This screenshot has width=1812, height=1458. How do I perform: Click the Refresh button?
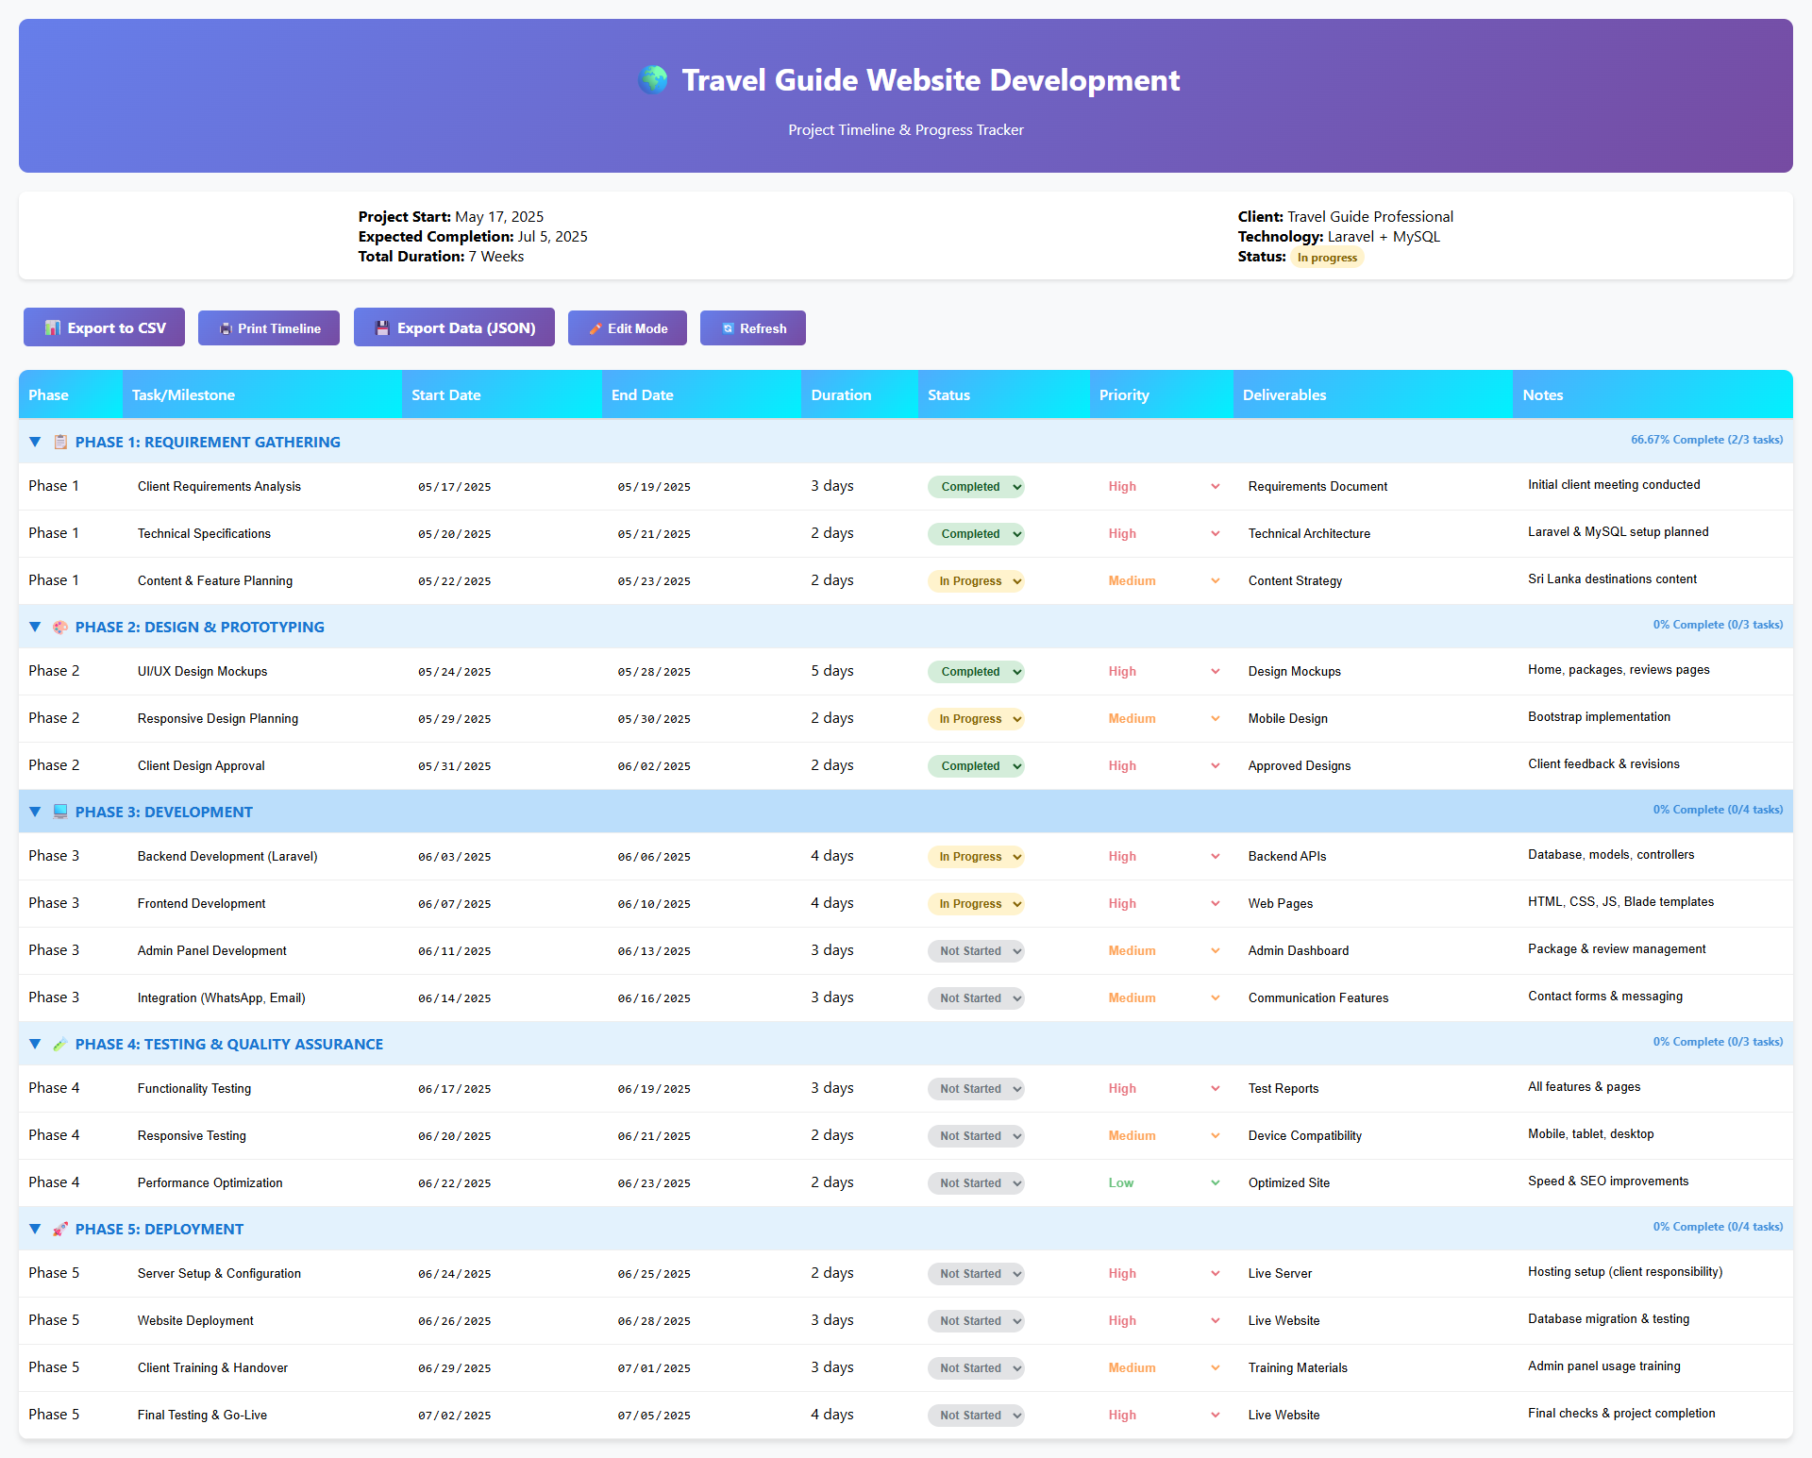[753, 328]
